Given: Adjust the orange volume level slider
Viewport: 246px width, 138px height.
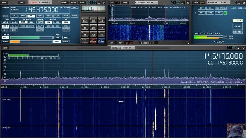Looking at the screenshot, I should (x=31, y=41).
